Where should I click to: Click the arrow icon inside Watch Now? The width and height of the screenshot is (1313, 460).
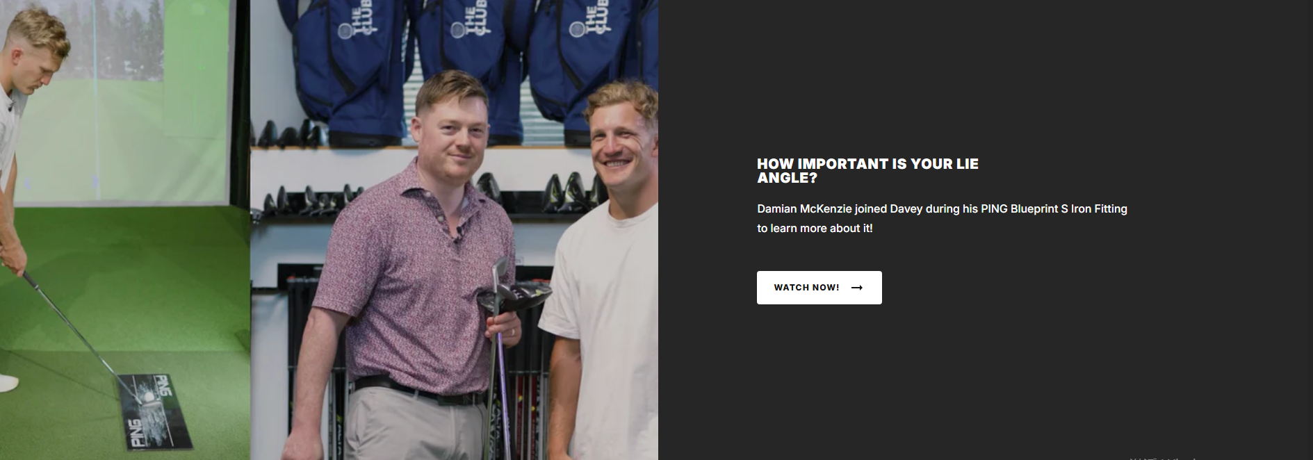[857, 288]
